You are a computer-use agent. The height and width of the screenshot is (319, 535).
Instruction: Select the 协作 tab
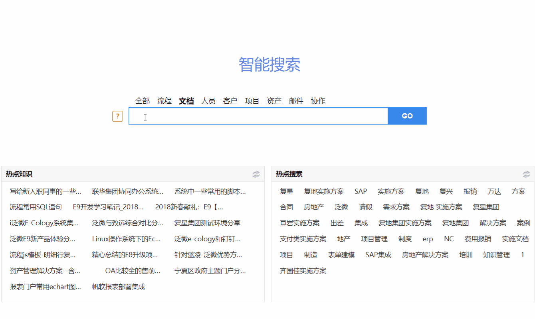click(318, 101)
